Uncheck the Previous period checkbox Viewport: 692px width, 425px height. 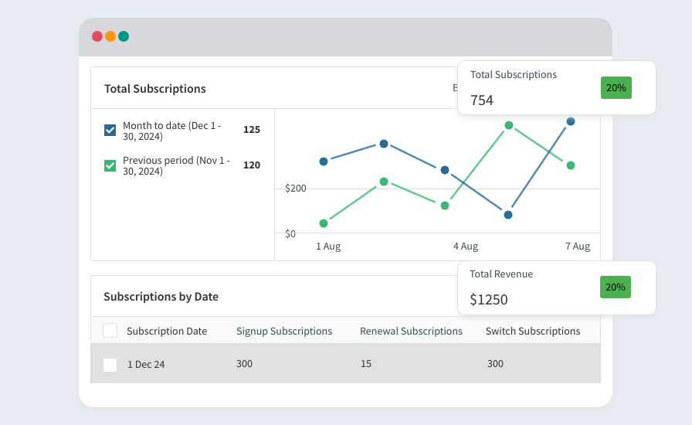[110, 165]
